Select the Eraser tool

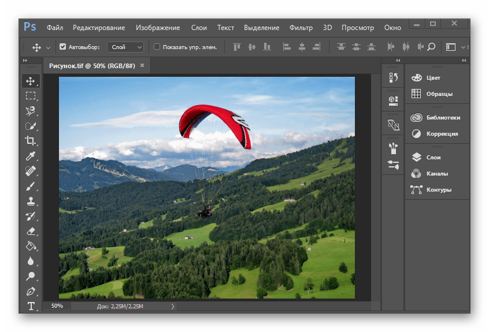tap(30, 231)
